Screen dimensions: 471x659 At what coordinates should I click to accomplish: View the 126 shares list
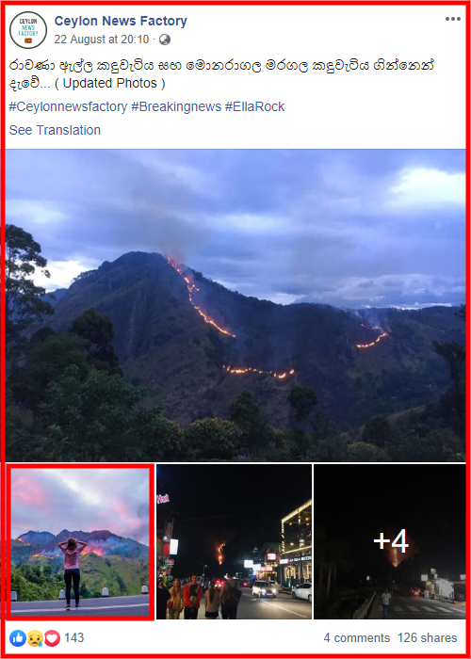click(428, 638)
